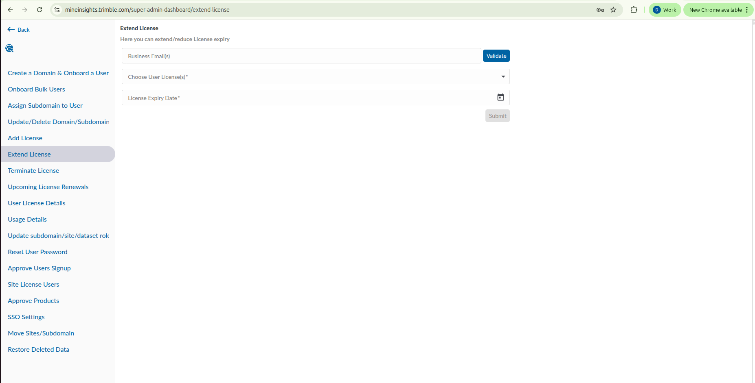Go back using the browser back arrow

[11, 10]
